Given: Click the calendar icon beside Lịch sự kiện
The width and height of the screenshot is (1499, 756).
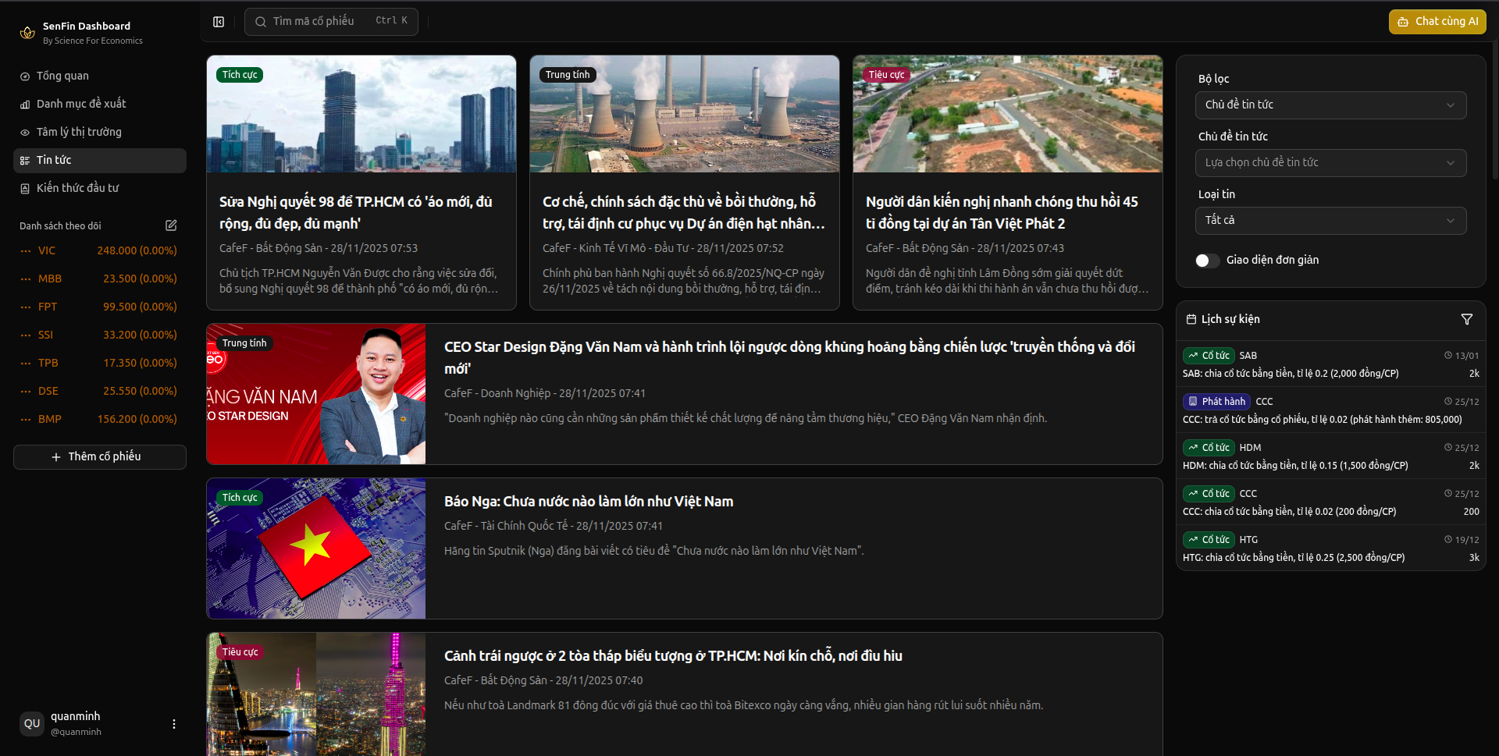Looking at the screenshot, I should pyautogui.click(x=1192, y=319).
